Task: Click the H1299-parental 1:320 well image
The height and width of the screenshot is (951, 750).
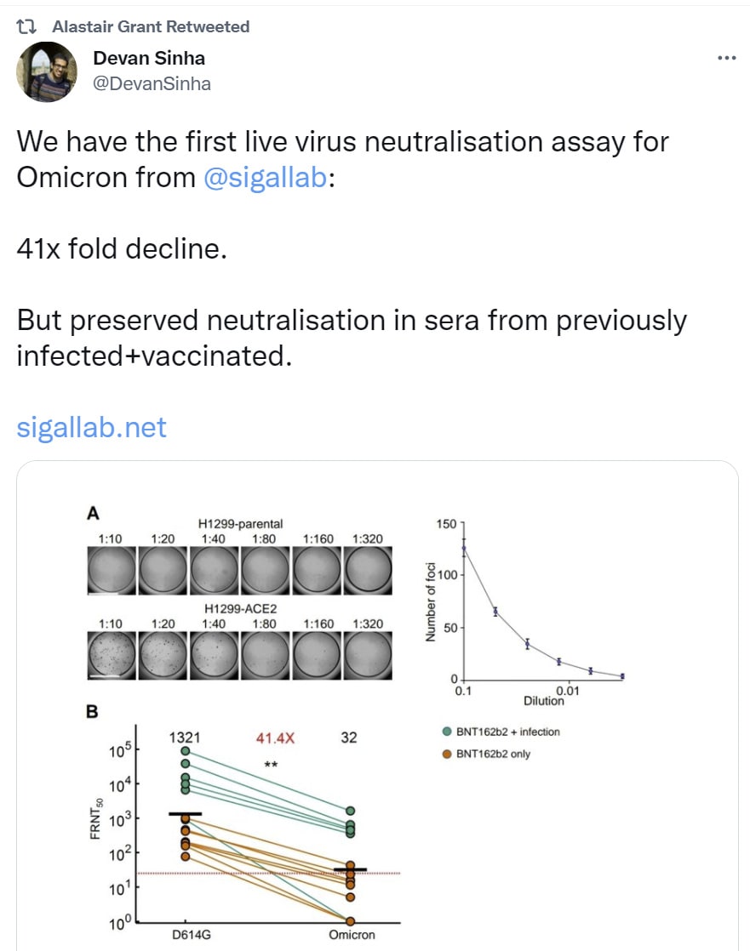Action: click(x=368, y=570)
